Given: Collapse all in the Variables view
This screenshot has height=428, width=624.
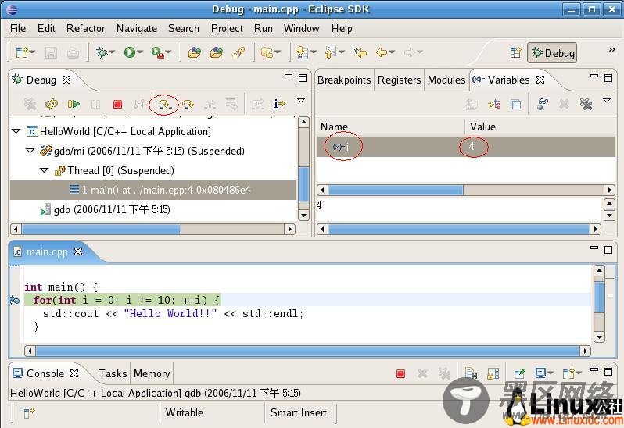Looking at the screenshot, I should (x=516, y=105).
